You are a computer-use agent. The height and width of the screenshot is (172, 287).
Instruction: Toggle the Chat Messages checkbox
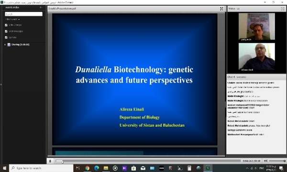6,31
